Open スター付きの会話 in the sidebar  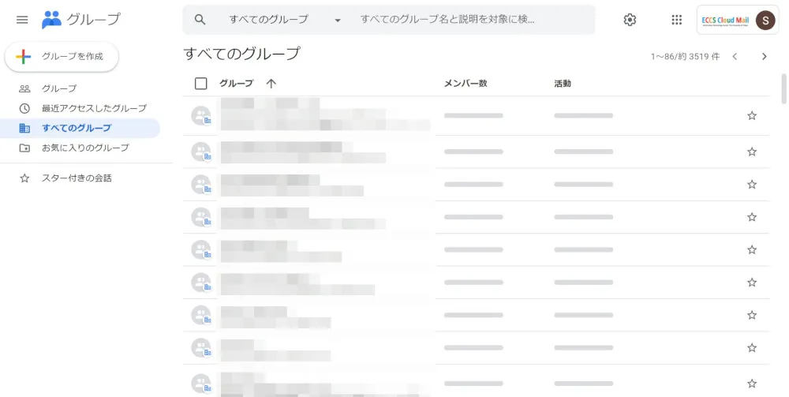77,178
